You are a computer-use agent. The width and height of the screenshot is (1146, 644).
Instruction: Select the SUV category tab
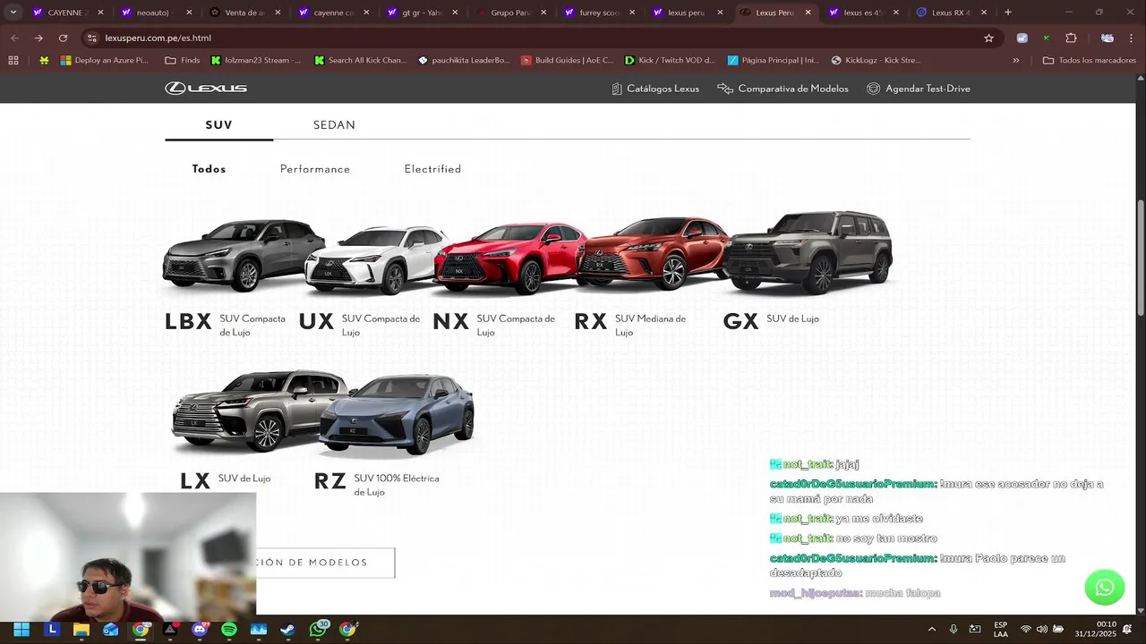coord(218,125)
